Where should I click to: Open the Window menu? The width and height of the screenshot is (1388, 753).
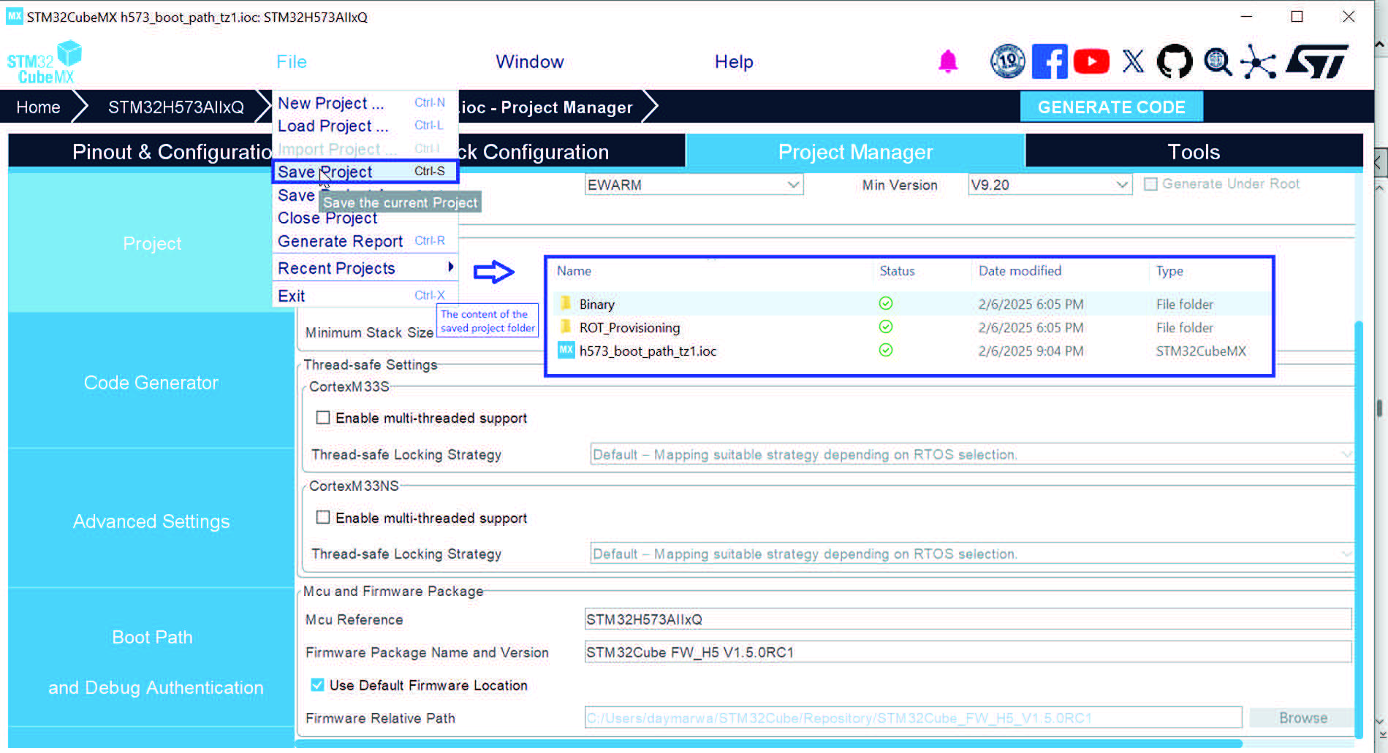(530, 62)
